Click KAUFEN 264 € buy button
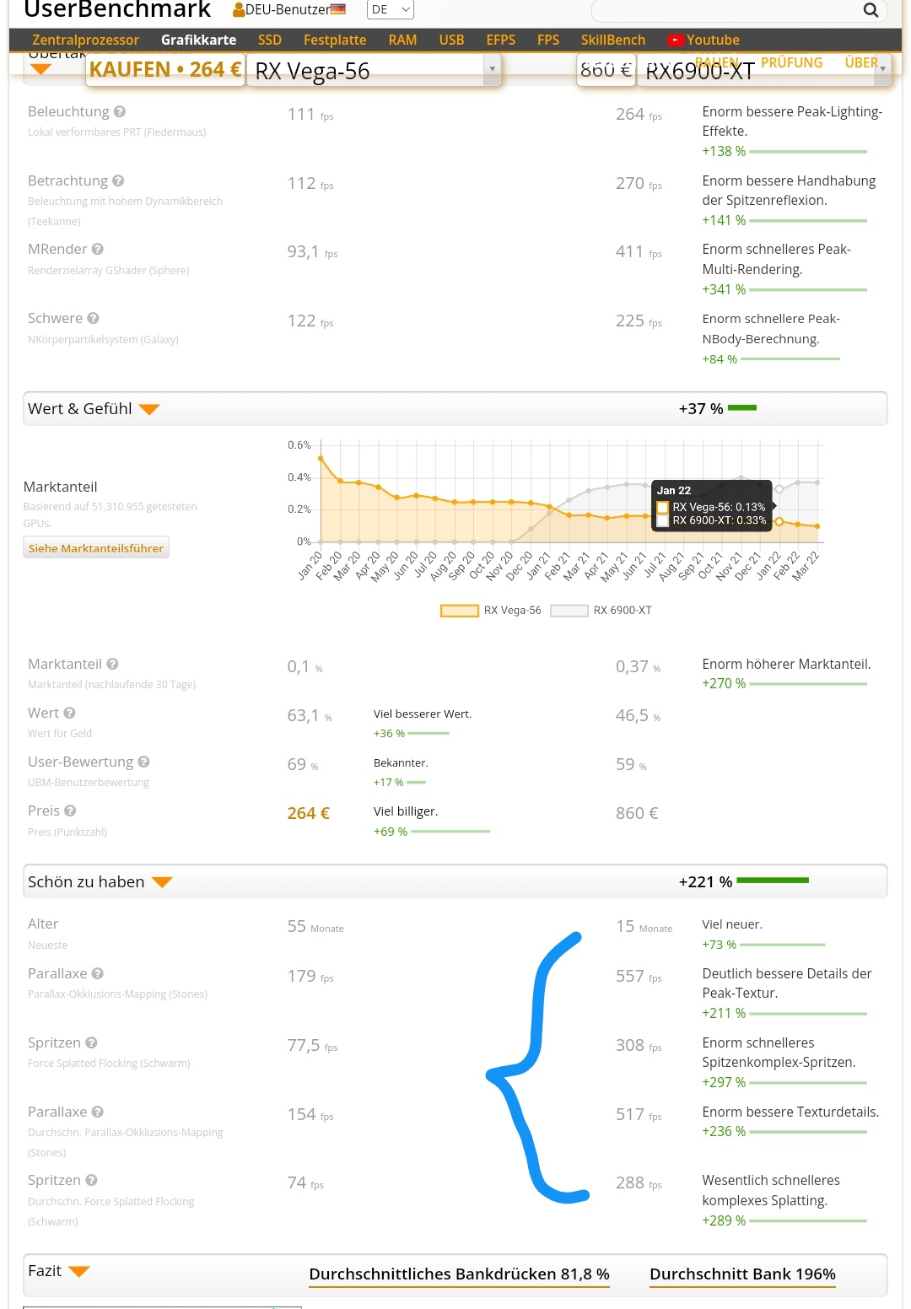Image resolution: width=911 pixels, height=1309 pixels. pos(165,69)
